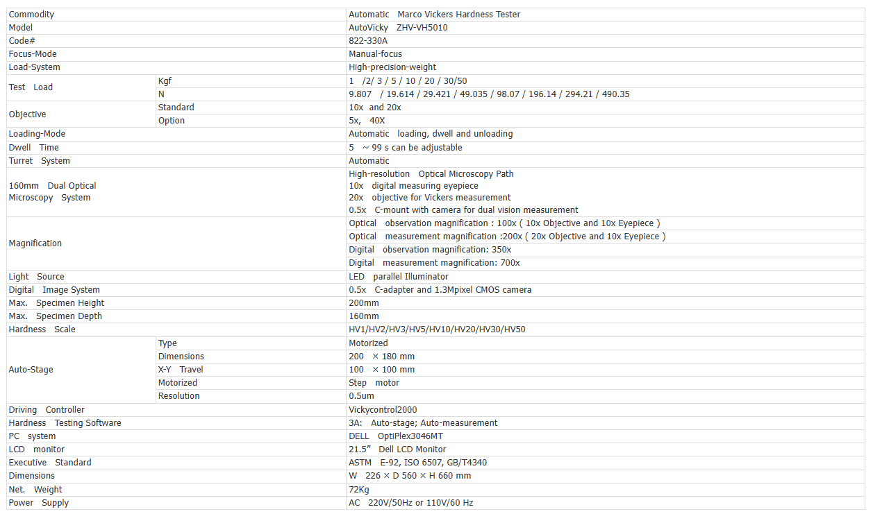Click 'Digital observation magnification: 350x' line

pos(430,250)
